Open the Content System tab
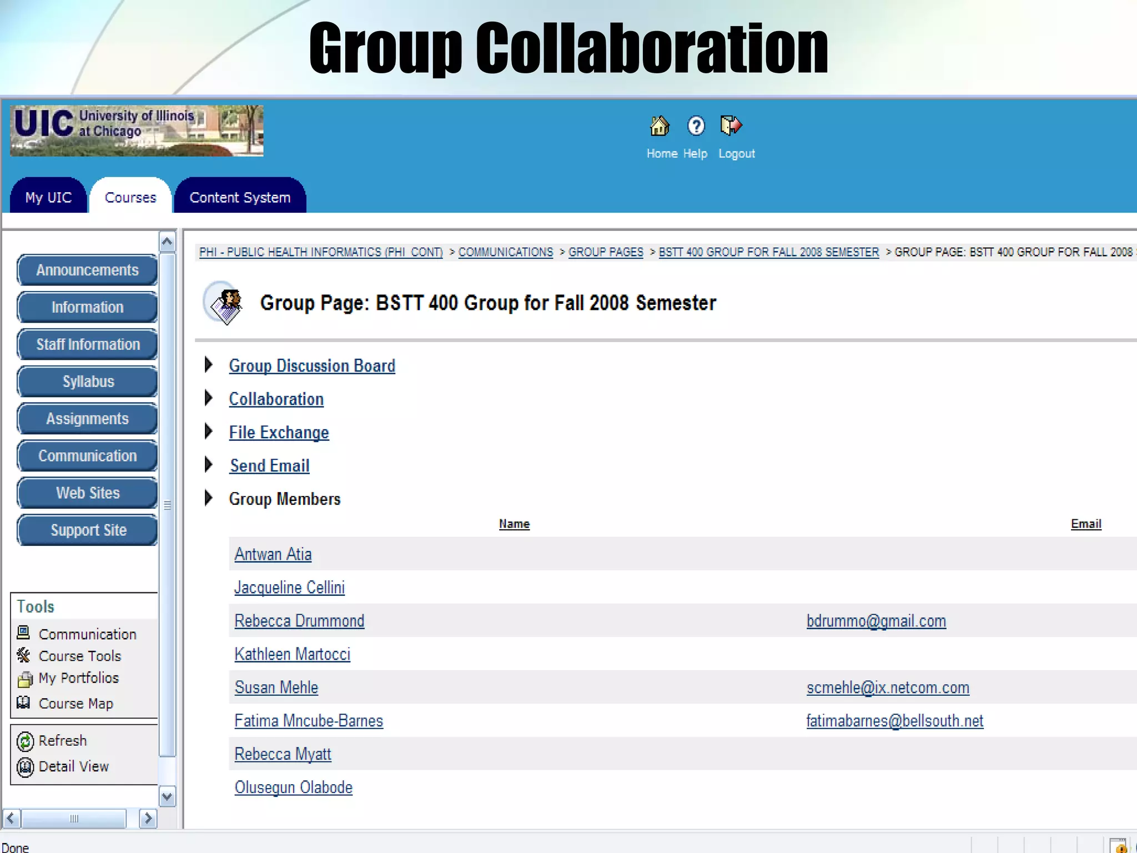 (x=240, y=197)
